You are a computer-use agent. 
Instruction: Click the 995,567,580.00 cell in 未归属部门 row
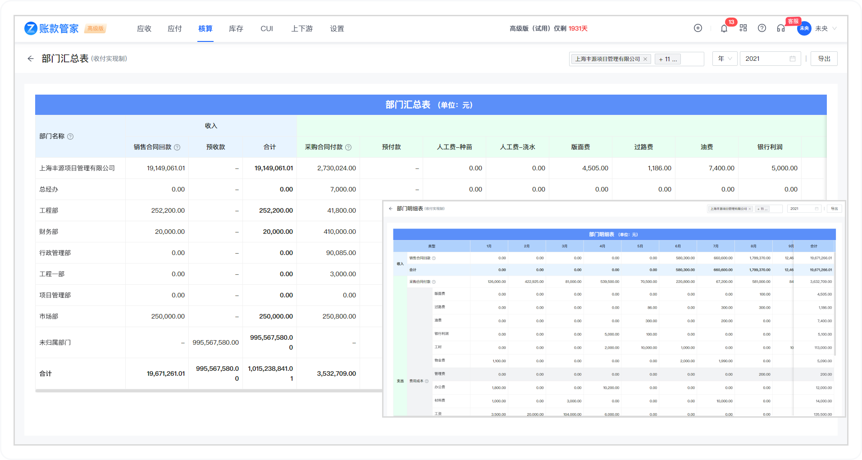216,342
